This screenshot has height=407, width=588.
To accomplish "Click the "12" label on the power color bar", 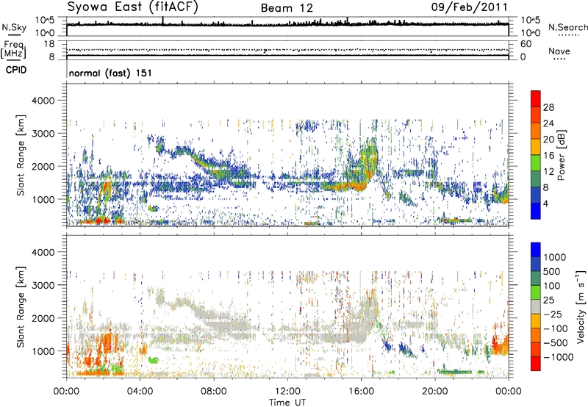I will coord(548,172).
